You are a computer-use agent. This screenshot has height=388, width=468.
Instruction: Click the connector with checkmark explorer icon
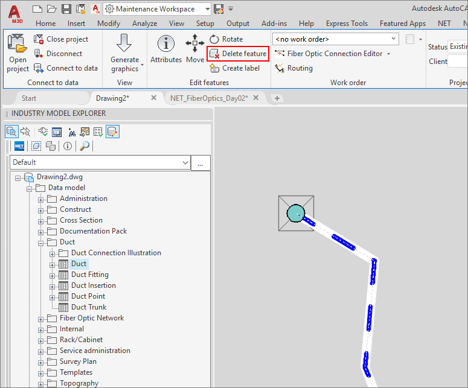(43, 132)
